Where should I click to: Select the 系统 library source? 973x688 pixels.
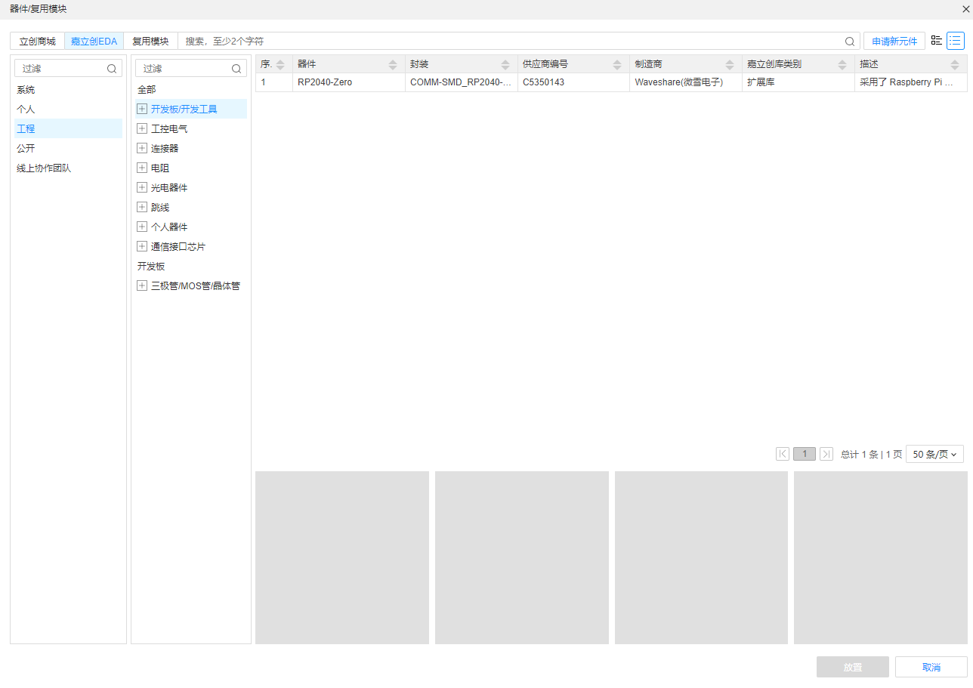(26, 90)
